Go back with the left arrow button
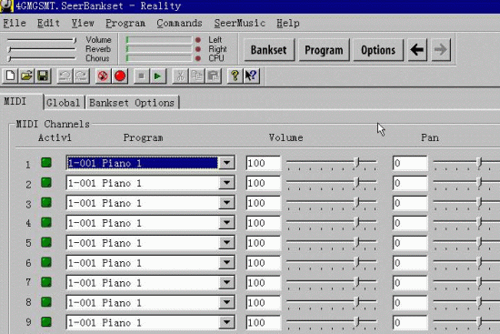The height and width of the screenshot is (334, 500). pyautogui.click(x=417, y=50)
